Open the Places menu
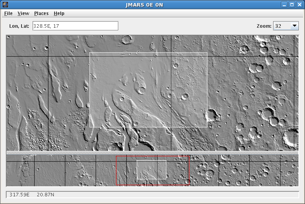This screenshot has height=204, width=305. point(41,13)
